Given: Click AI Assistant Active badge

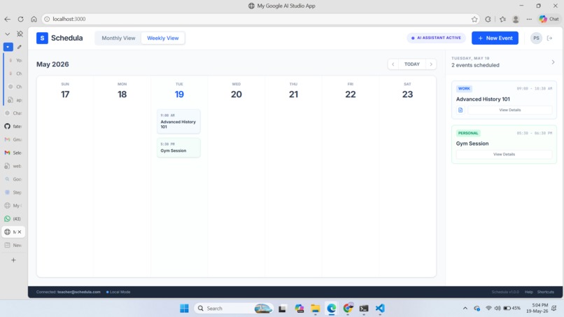Looking at the screenshot, I should 436,38.
